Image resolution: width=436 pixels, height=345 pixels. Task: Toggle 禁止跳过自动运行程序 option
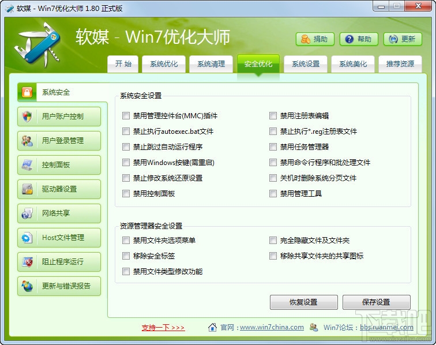126,147
